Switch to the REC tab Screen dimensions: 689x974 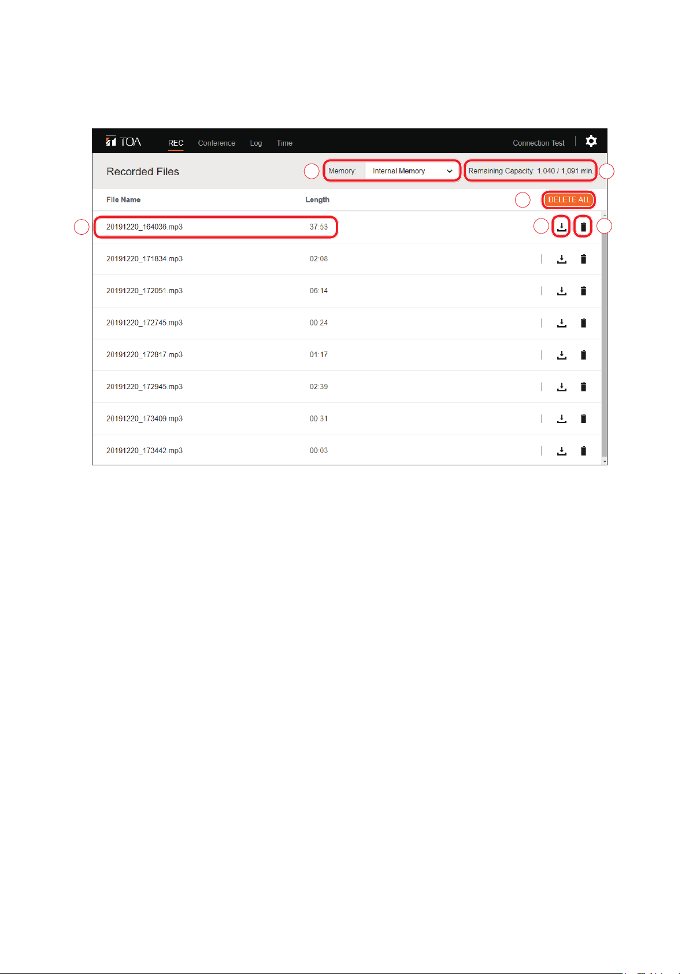tap(176, 143)
